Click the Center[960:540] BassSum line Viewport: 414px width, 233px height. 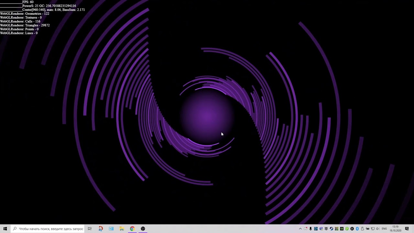coord(54,10)
